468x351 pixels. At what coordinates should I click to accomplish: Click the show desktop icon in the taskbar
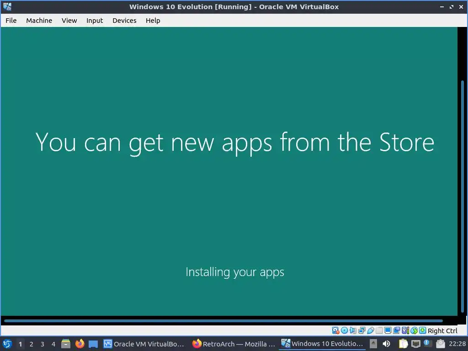pyautogui.click(x=93, y=344)
